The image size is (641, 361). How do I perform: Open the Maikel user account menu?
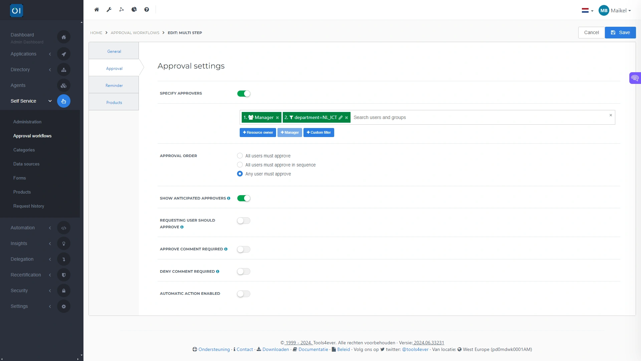tap(615, 11)
